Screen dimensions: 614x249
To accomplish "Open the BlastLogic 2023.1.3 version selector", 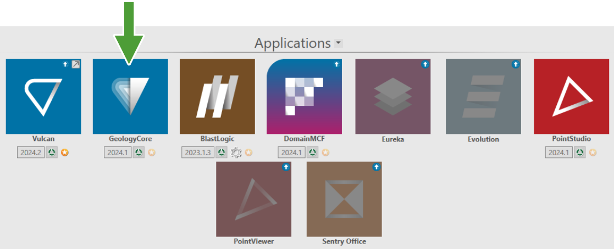I will tap(198, 152).
